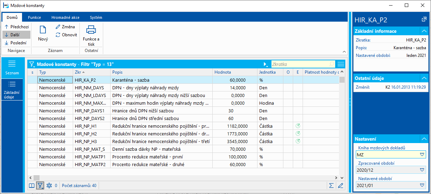
Task: Click the filter funnel icon in grid header
Action: (32, 64)
